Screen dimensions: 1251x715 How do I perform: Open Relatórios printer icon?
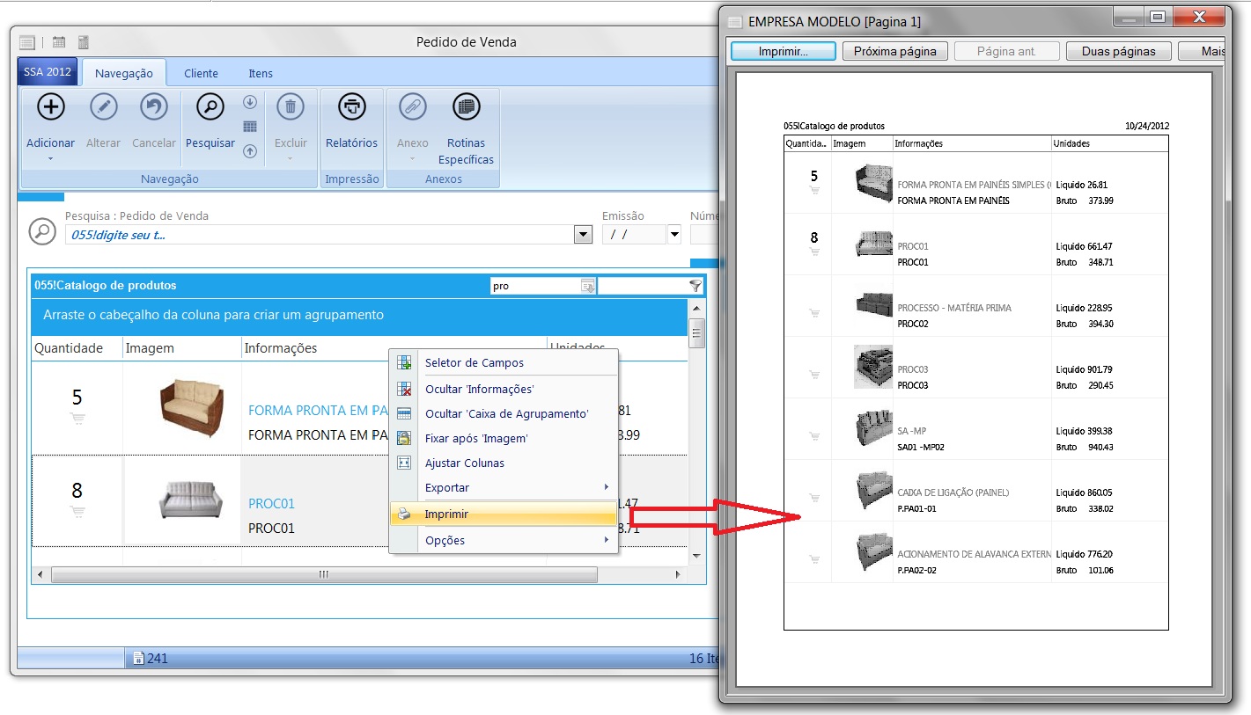coord(352,107)
